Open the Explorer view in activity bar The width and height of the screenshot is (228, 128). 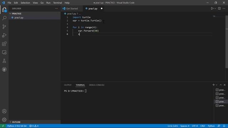tap(4, 10)
